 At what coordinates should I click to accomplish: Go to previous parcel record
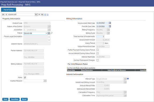coord(6,14)
